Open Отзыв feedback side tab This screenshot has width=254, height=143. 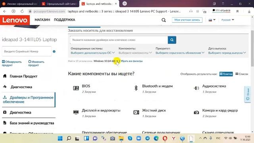[248, 95]
